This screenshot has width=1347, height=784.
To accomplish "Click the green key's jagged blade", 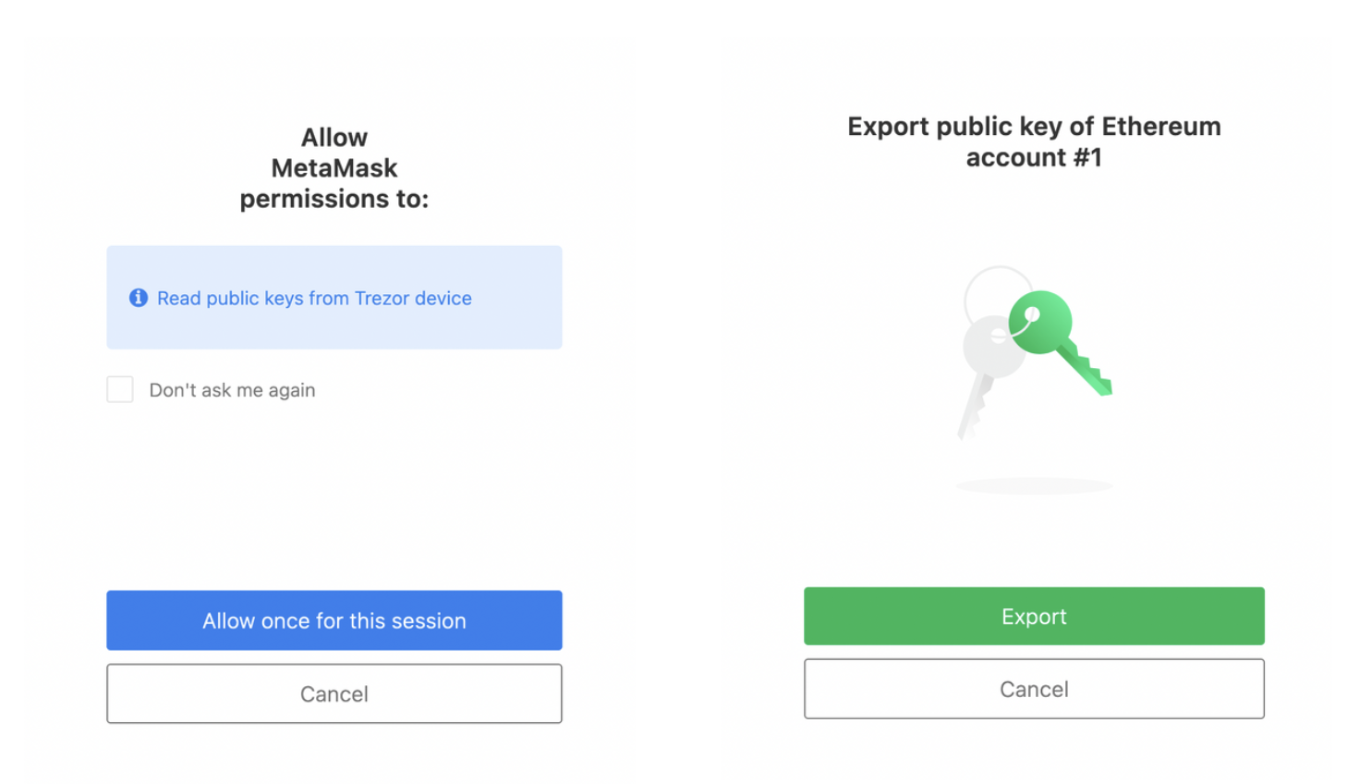I will 1085,369.
